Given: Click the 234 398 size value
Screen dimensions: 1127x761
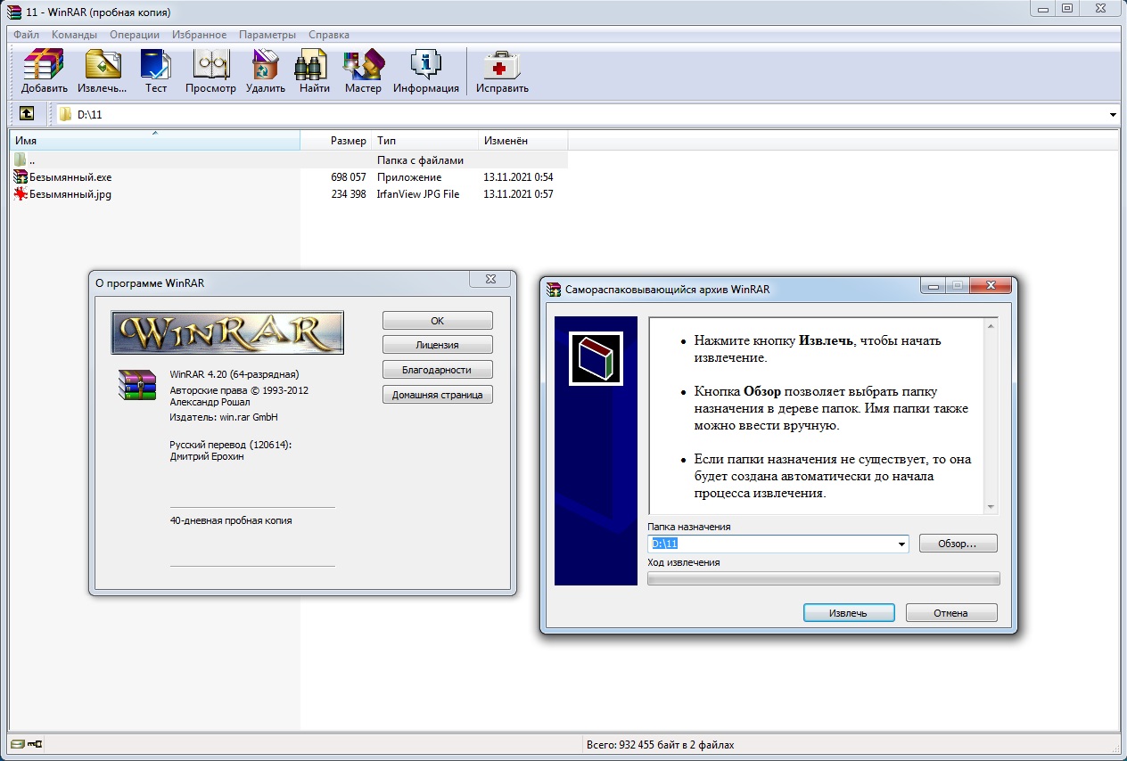Looking at the screenshot, I should point(349,194).
